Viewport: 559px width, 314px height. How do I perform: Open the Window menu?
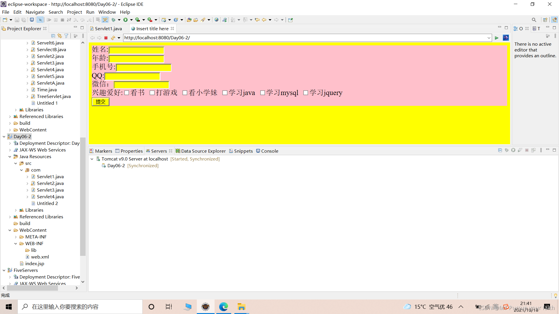(x=107, y=12)
